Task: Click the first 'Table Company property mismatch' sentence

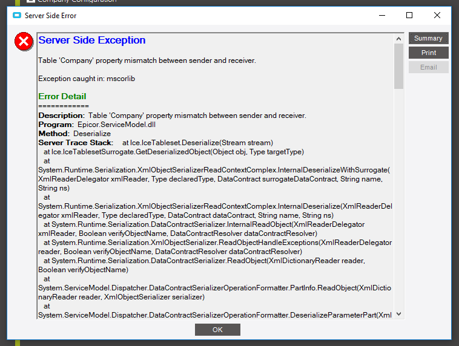Action: [147, 60]
